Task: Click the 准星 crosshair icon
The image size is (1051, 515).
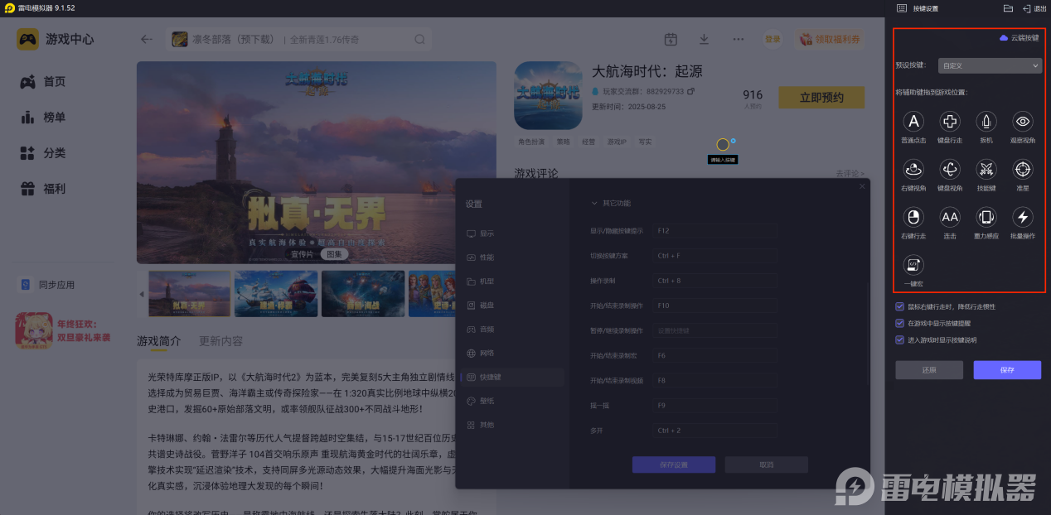Action: (x=1023, y=170)
